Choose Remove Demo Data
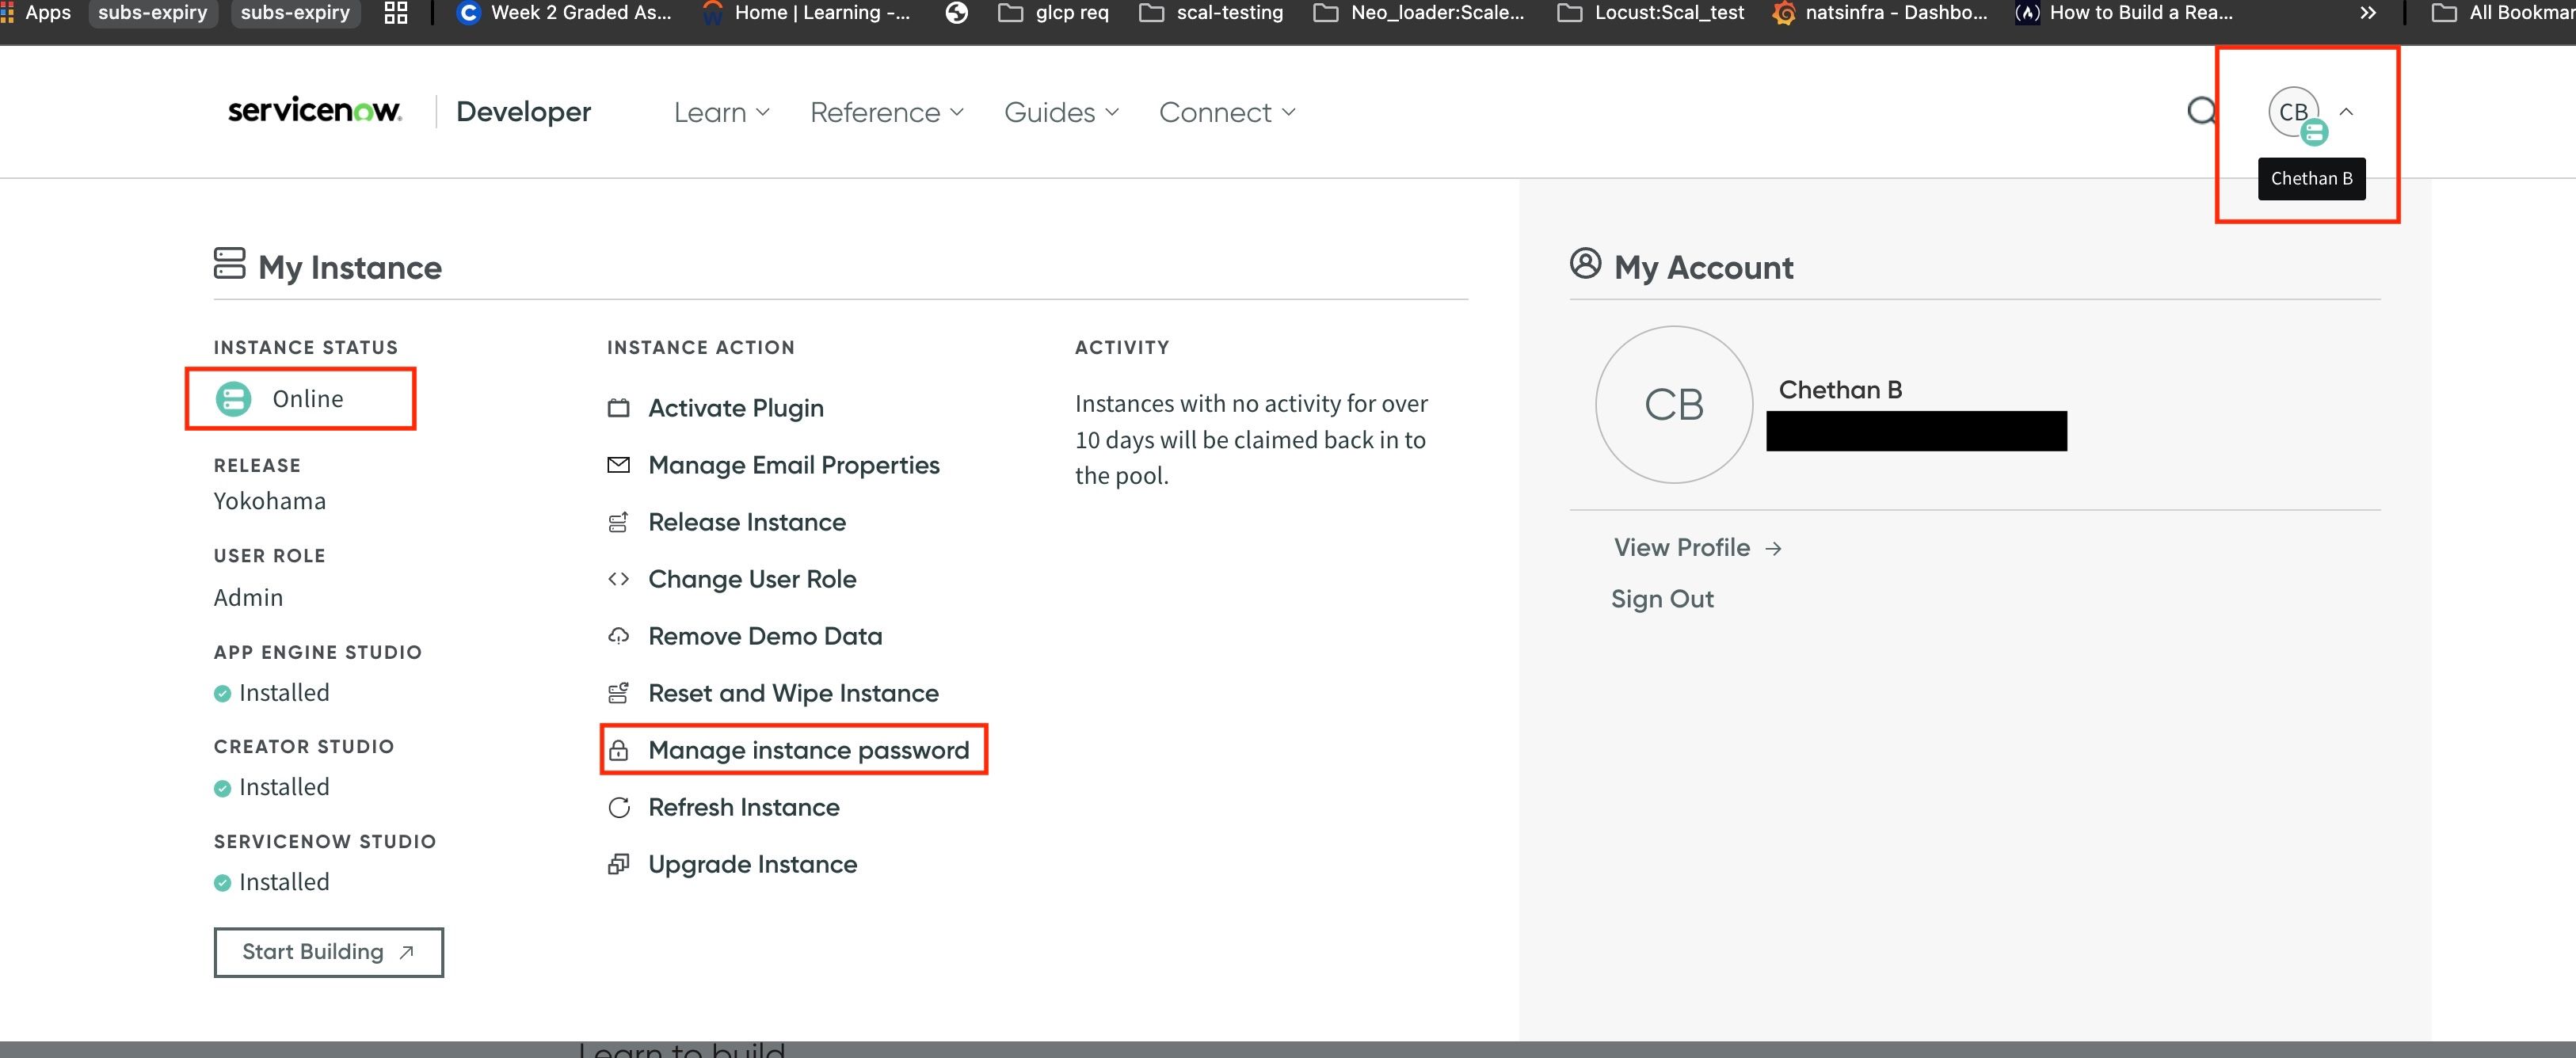2576x1058 pixels. click(x=765, y=636)
